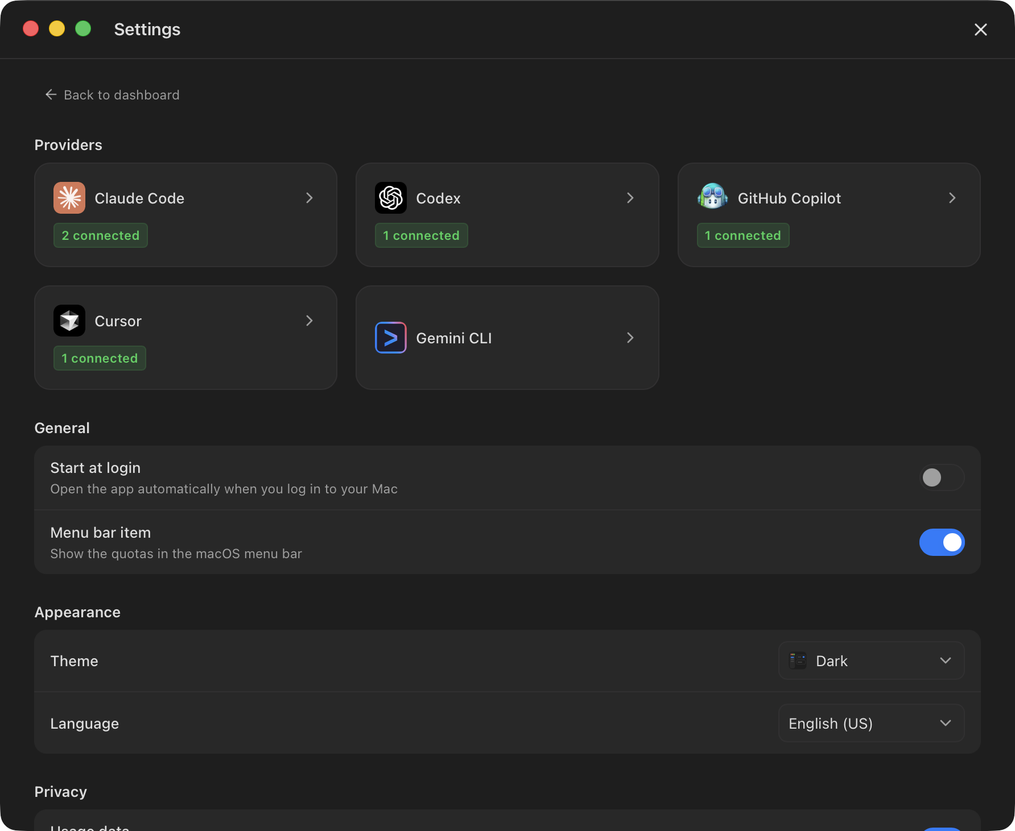Screen dimensions: 1015x831
Task: Click the Language dropdown chevron arrow
Action: point(946,723)
